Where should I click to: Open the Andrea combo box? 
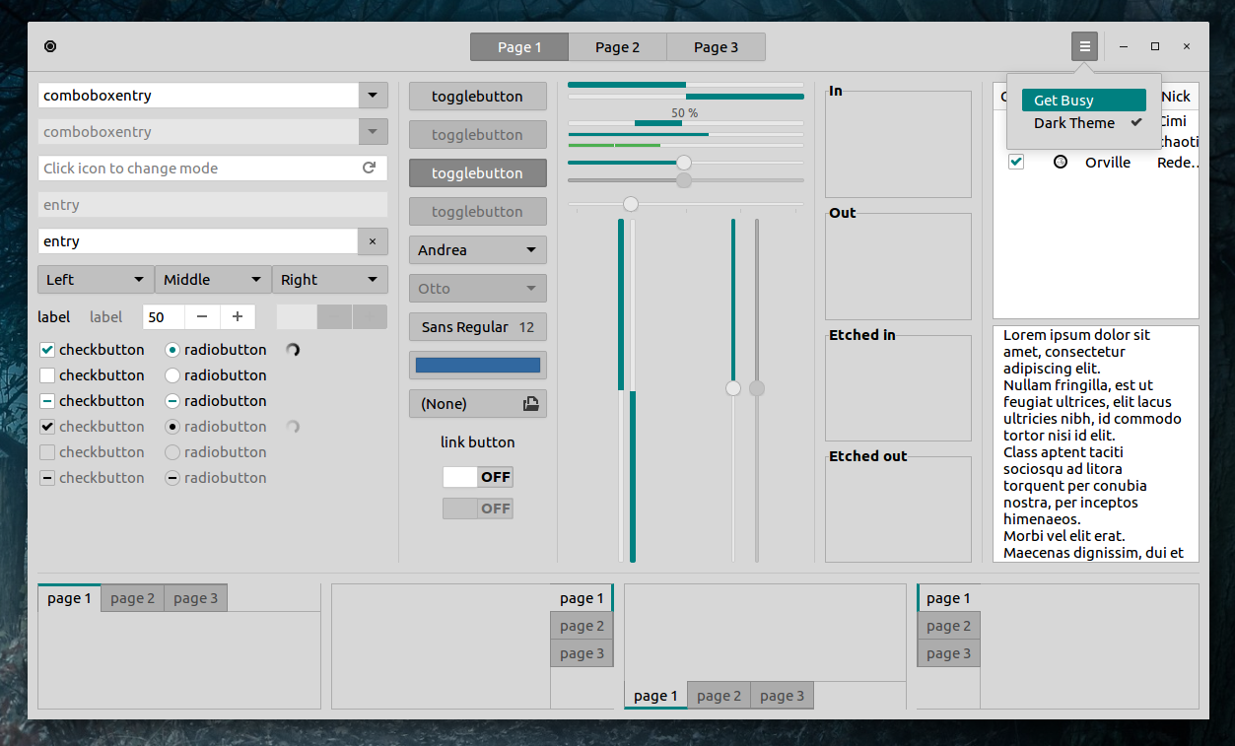477,249
